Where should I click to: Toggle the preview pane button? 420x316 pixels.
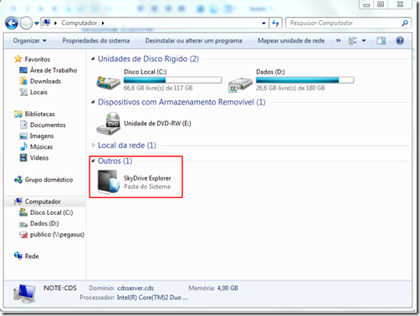click(381, 41)
